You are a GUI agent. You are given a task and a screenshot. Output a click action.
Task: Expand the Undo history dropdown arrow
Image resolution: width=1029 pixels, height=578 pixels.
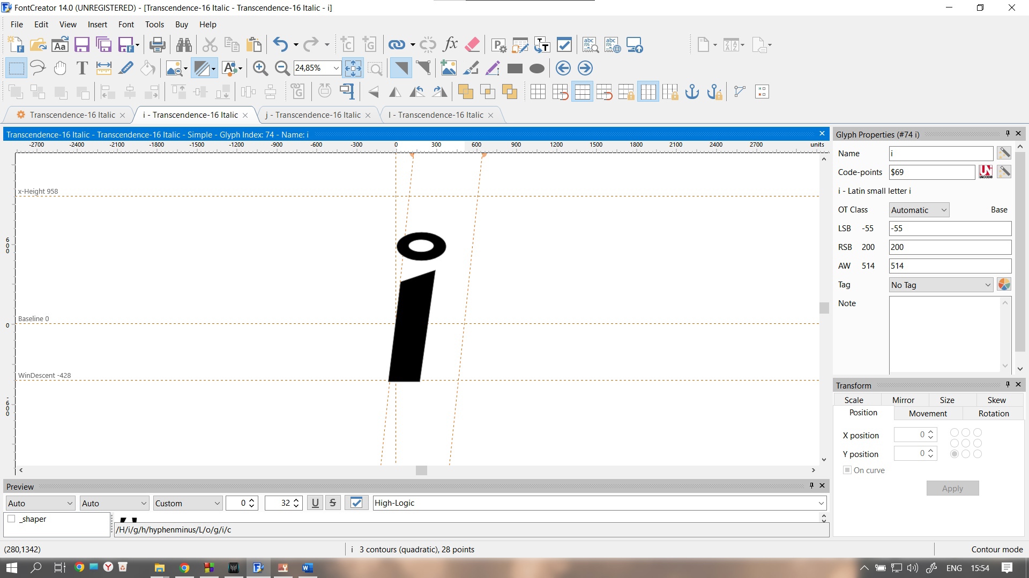(x=296, y=45)
